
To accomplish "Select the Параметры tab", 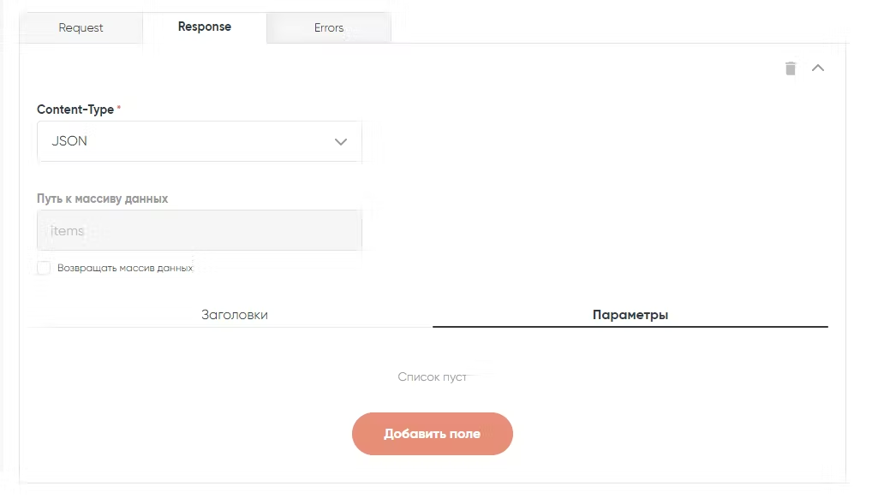I will pyautogui.click(x=630, y=315).
